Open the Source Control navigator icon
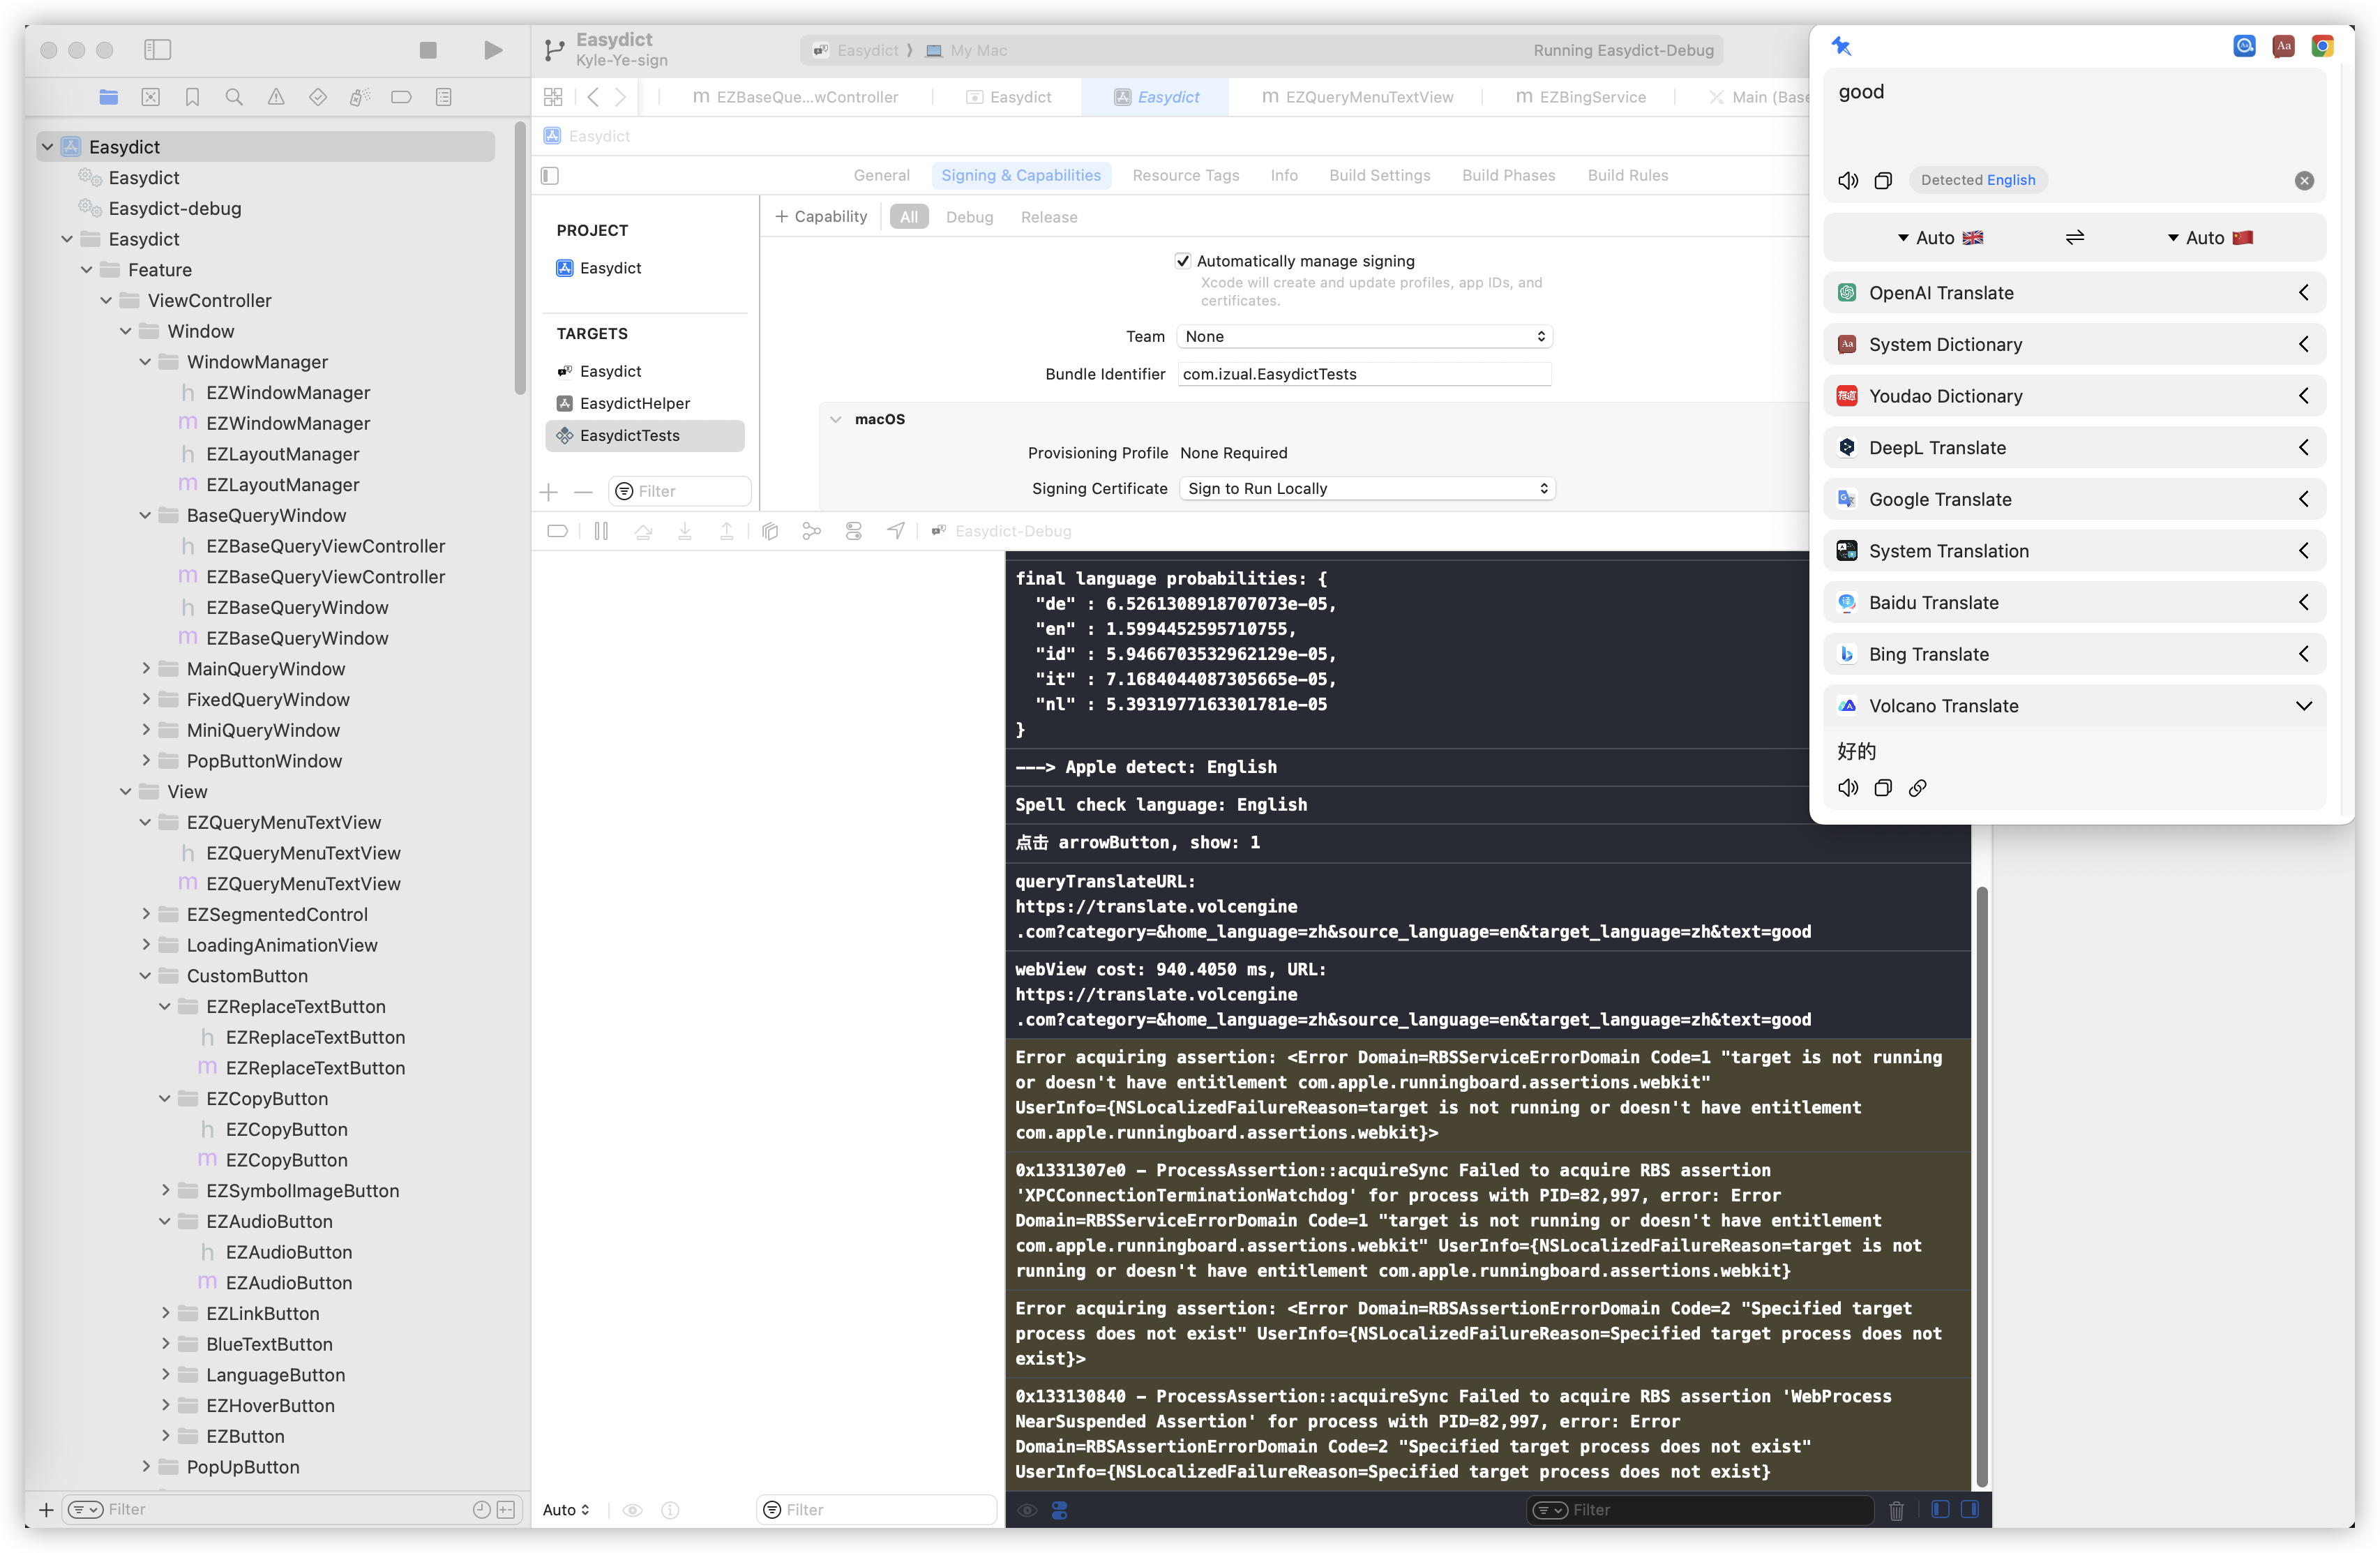The image size is (2380, 1553). tap(150, 97)
